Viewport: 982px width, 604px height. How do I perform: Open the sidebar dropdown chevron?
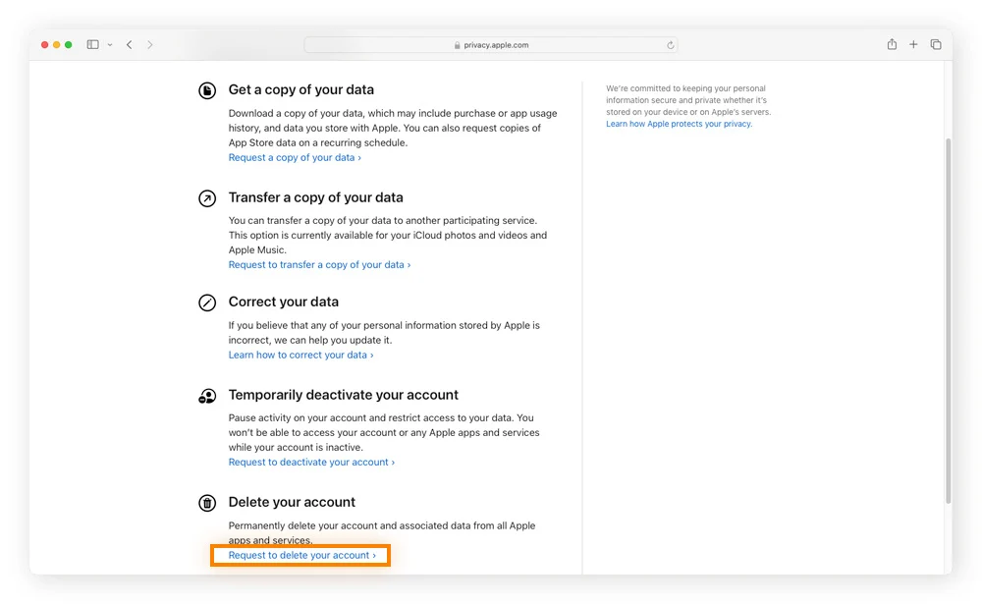(x=109, y=45)
